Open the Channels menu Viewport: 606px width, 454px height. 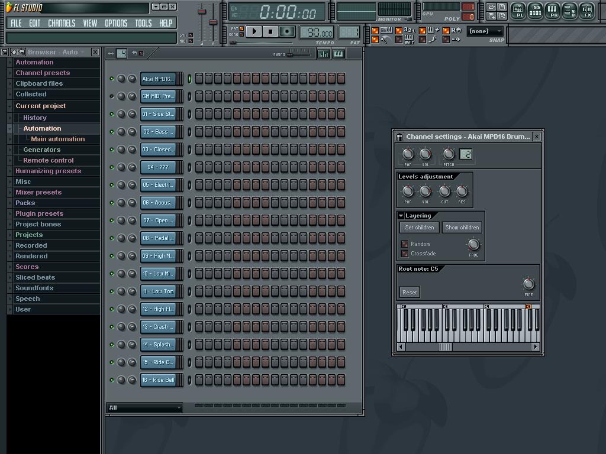click(62, 23)
